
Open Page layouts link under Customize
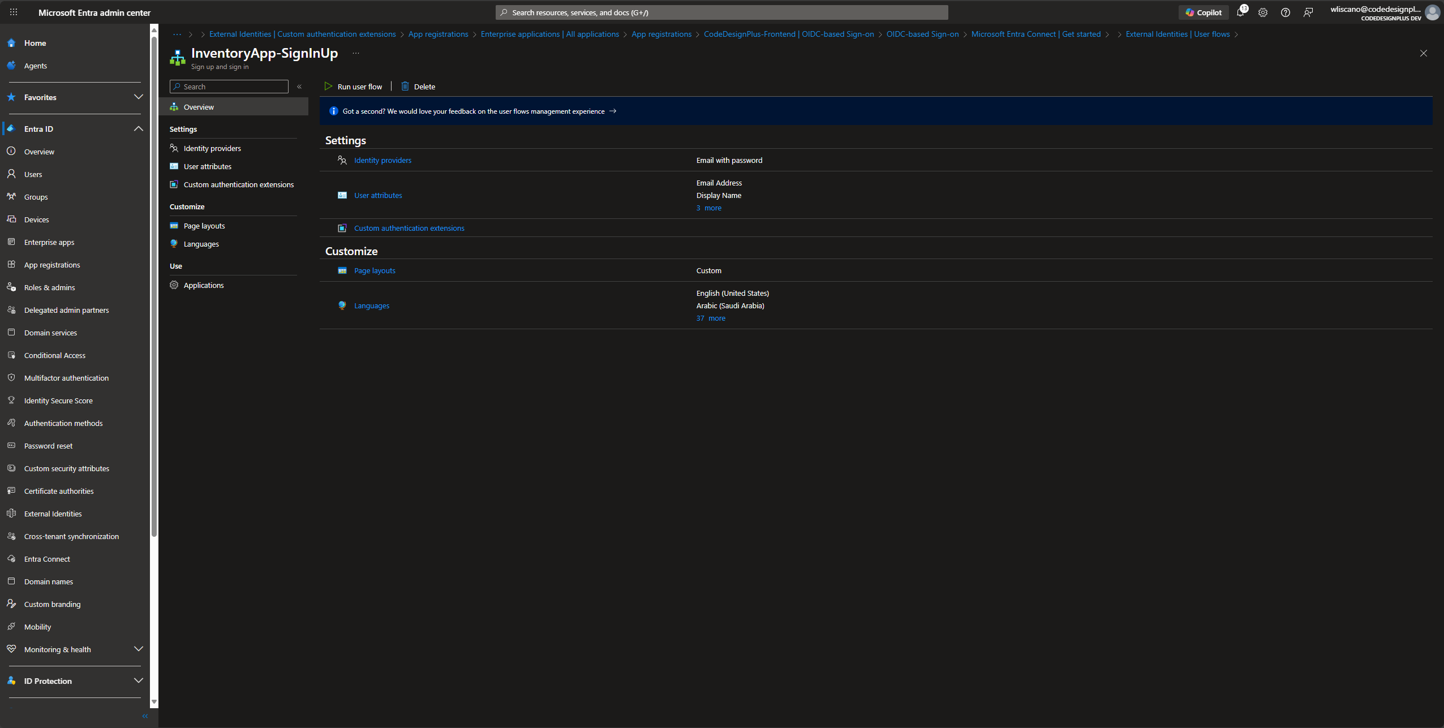click(x=375, y=270)
